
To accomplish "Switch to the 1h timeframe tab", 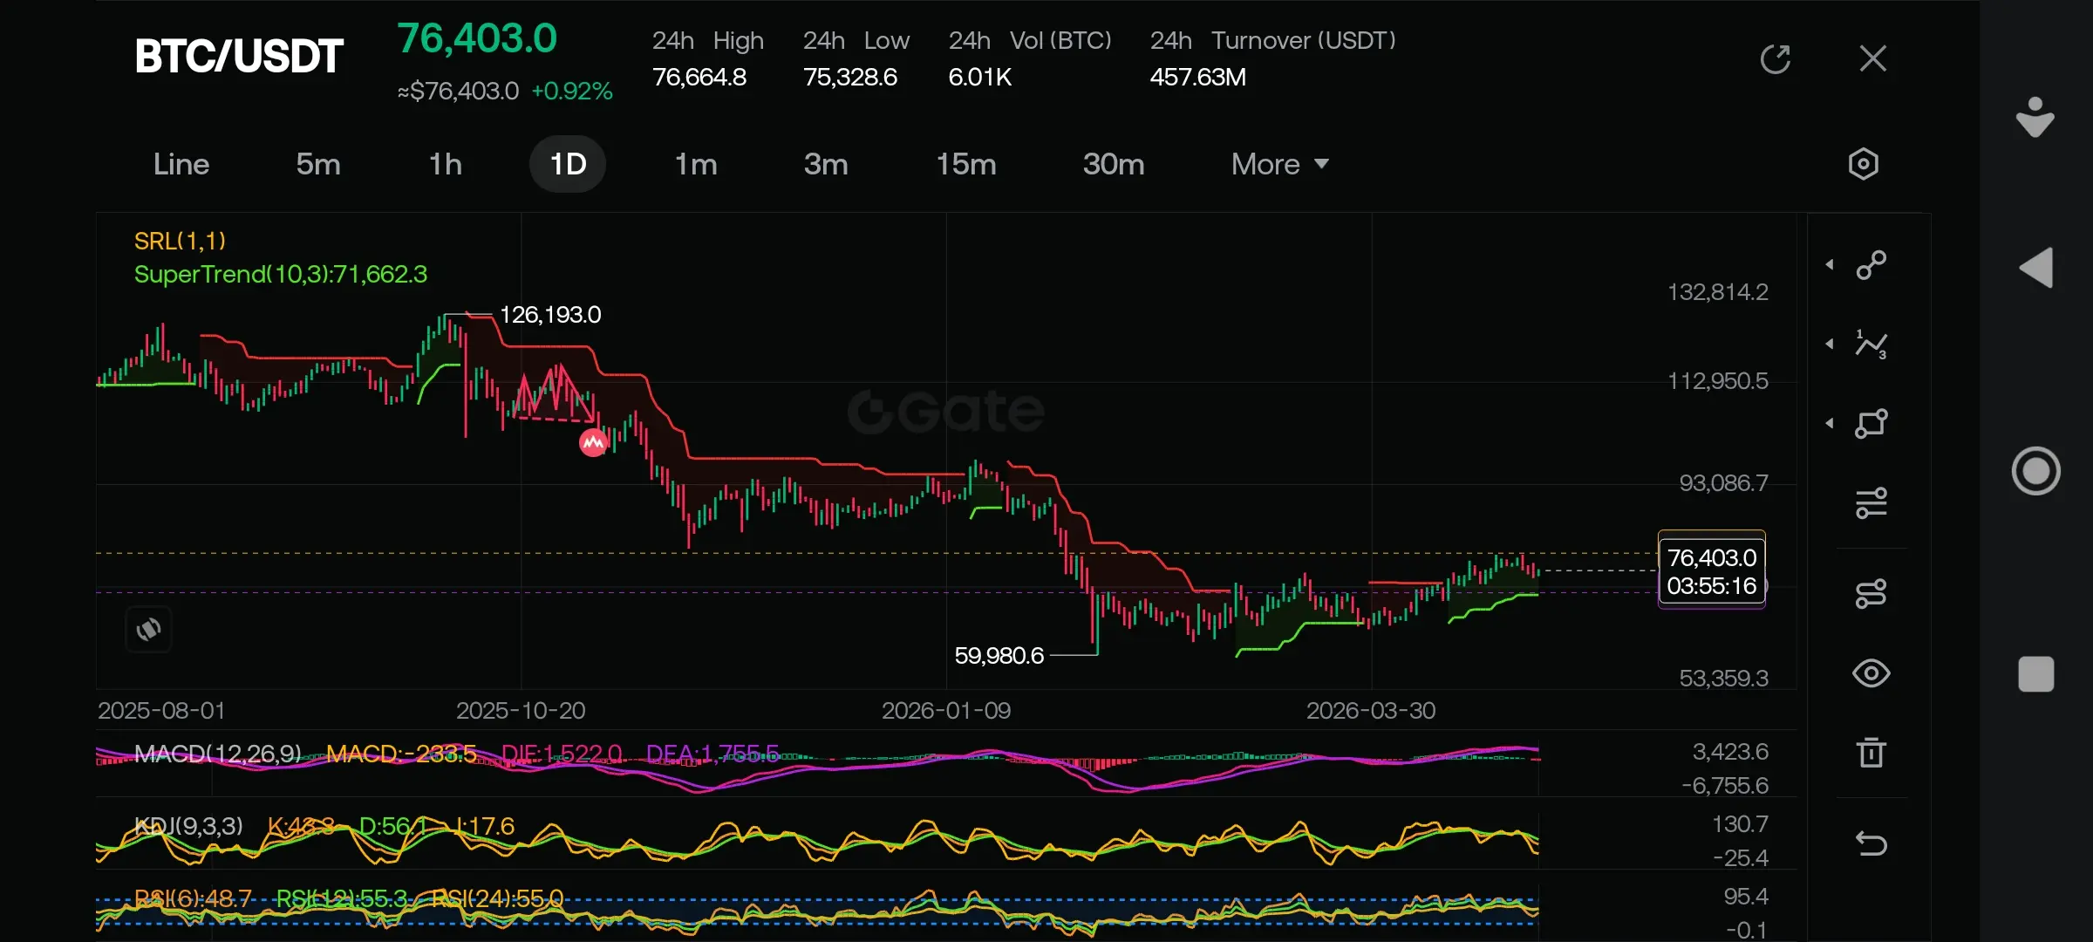I will (445, 164).
